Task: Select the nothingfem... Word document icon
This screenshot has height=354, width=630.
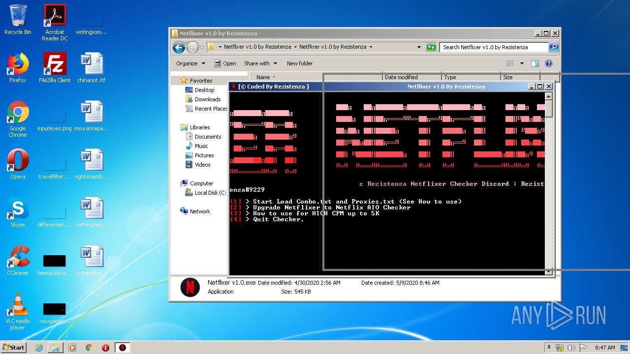Action: (x=92, y=212)
